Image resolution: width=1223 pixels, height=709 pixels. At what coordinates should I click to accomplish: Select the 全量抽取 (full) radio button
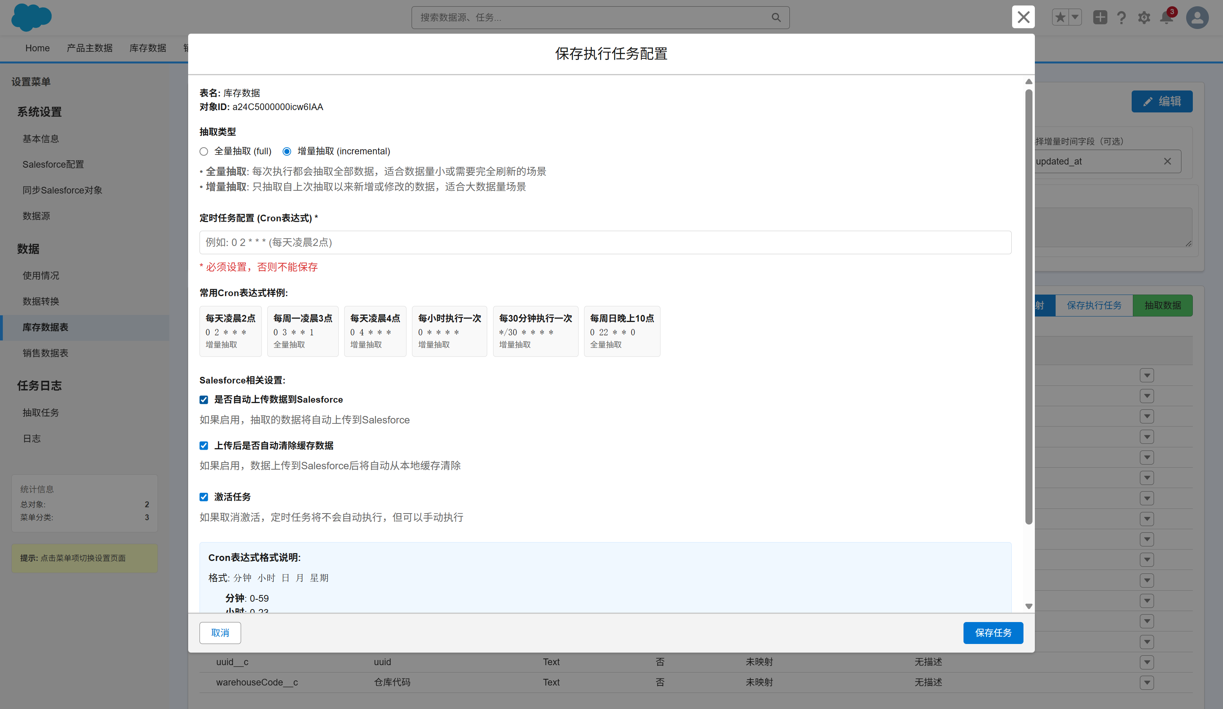[204, 151]
